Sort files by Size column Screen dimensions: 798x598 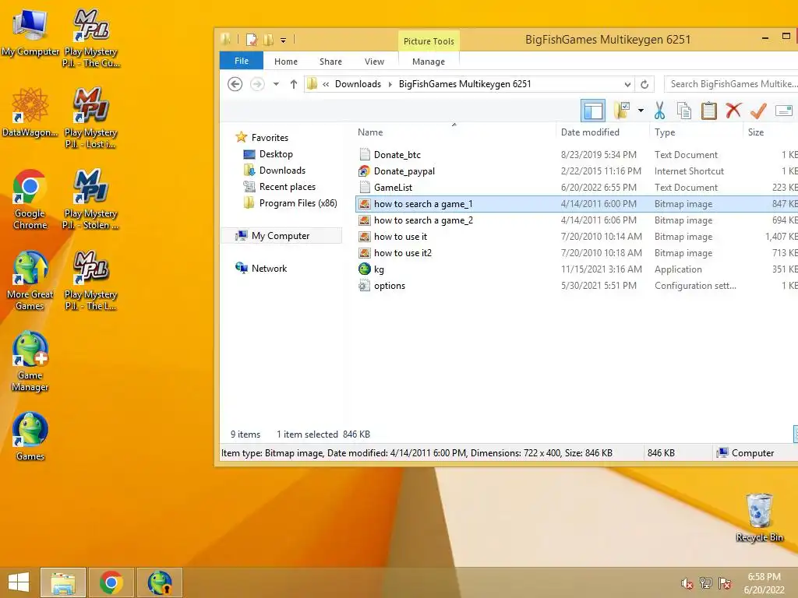coord(756,132)
